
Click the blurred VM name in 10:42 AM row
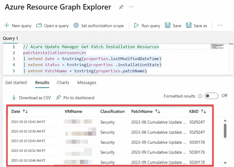coord(78,122)
